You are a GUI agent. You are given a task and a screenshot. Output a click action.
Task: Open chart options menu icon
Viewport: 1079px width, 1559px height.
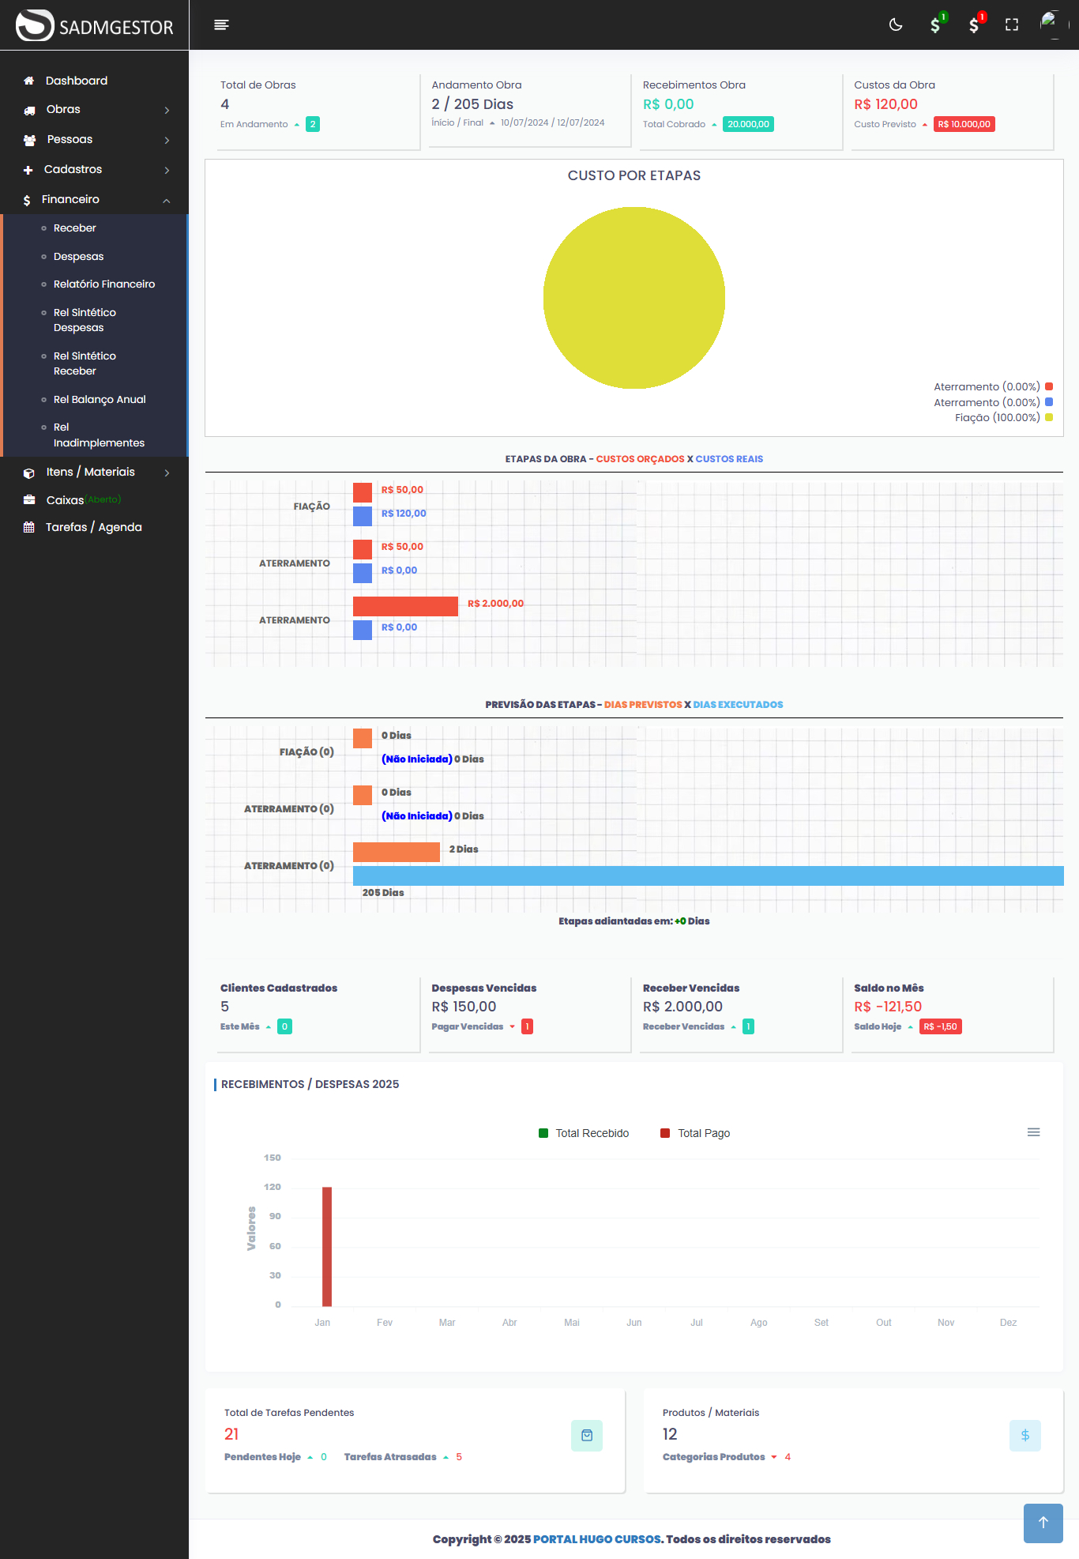click(1033, 1132)
